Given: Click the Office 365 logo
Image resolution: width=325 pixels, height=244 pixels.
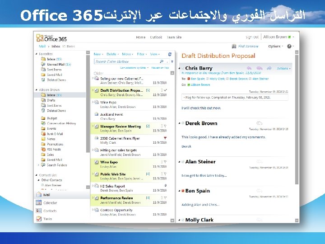Looking at the screenshot, I should click(51, 38).
